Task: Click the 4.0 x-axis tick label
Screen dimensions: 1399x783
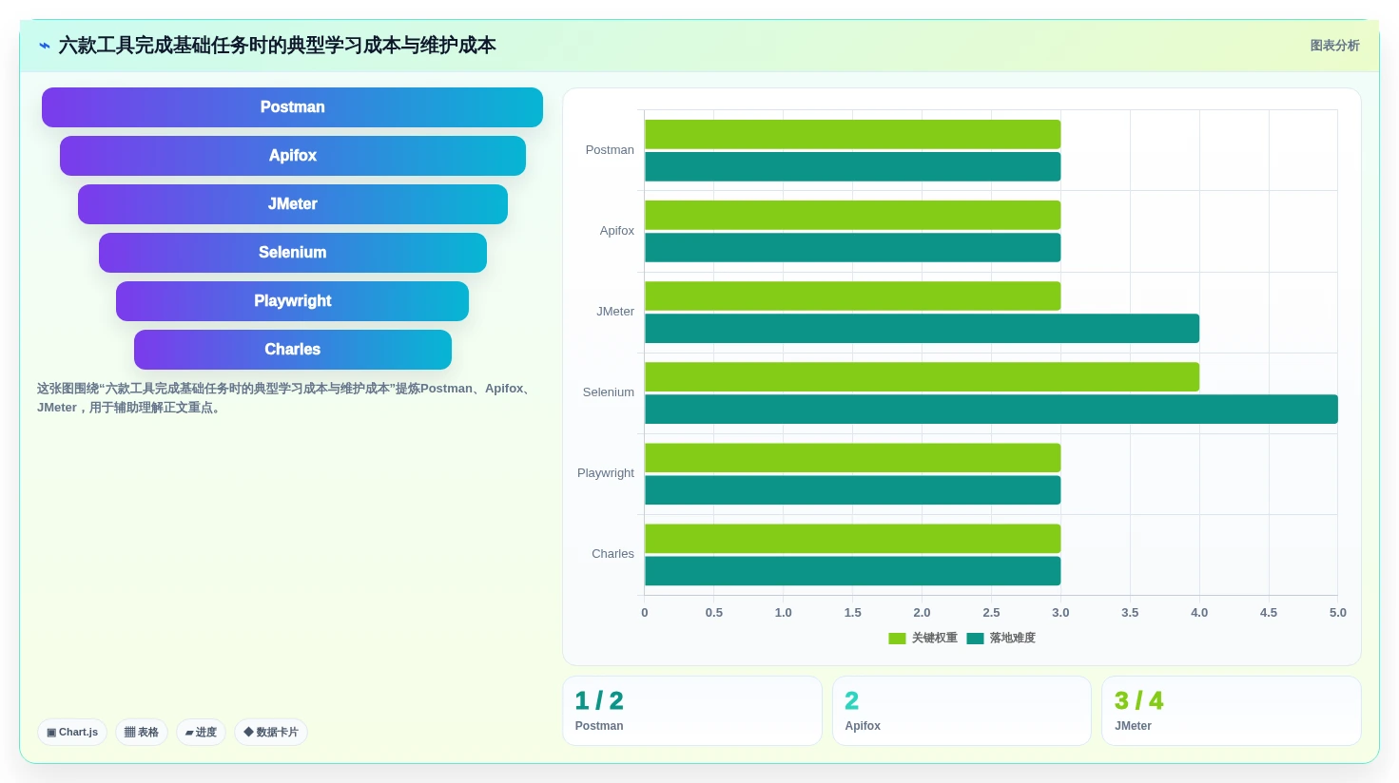Action: point(1199,613)
